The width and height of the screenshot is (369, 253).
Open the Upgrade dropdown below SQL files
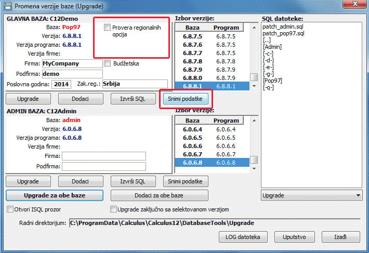[311, 196]
